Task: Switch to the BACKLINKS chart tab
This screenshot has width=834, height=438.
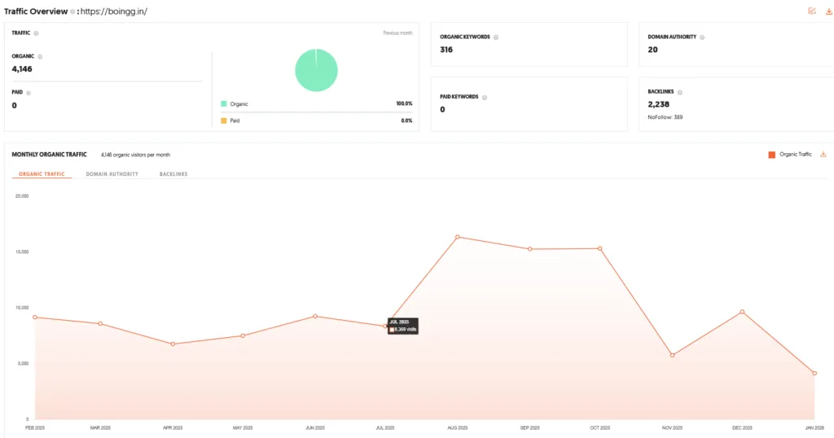Action: tap(173, 174)
